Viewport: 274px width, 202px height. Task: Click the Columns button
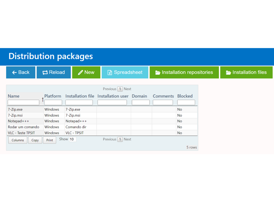18,140
